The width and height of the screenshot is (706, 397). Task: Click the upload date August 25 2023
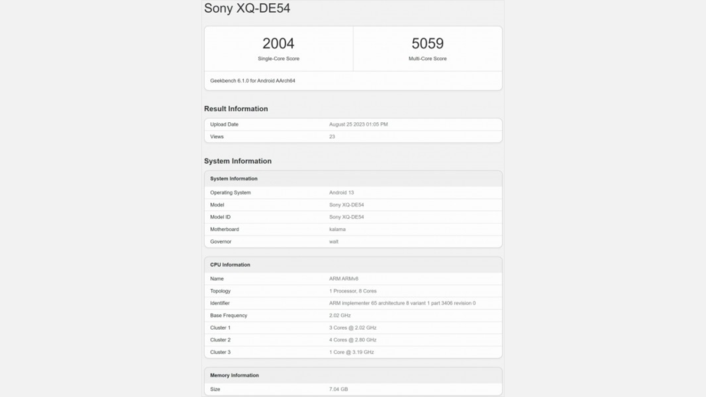(358, 125)
